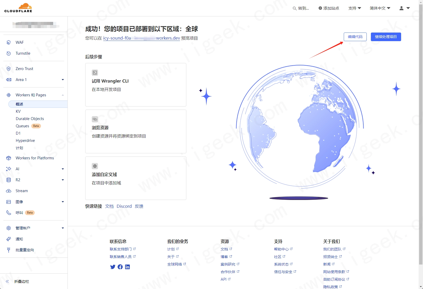The height and width of the screenshot is (289, 423).
Task: Open the 简体中文 language dropdown
Action: tap(380, 8)
